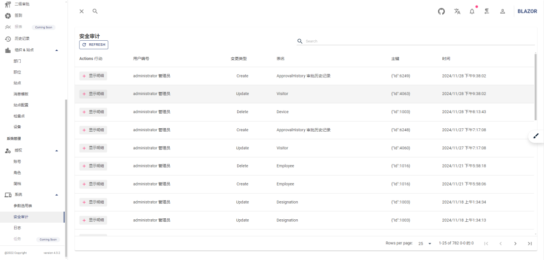The image size is (544, 260).
Task: Focus the audit table Search field
Action: pyautogui.click(x=418, y=41)
